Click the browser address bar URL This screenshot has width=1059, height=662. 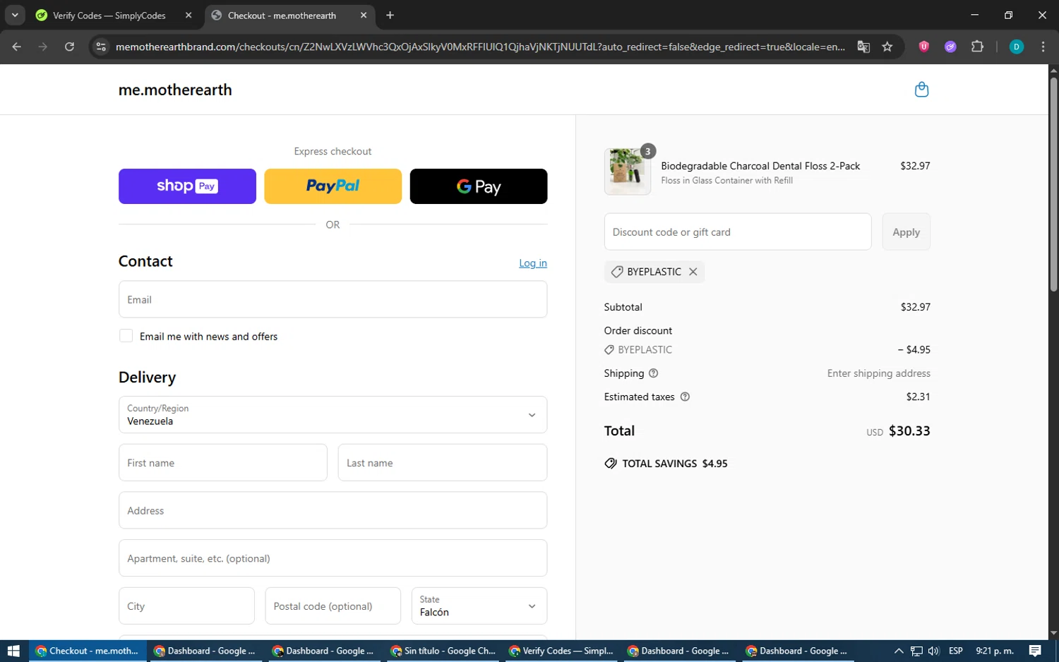(480, 47)
